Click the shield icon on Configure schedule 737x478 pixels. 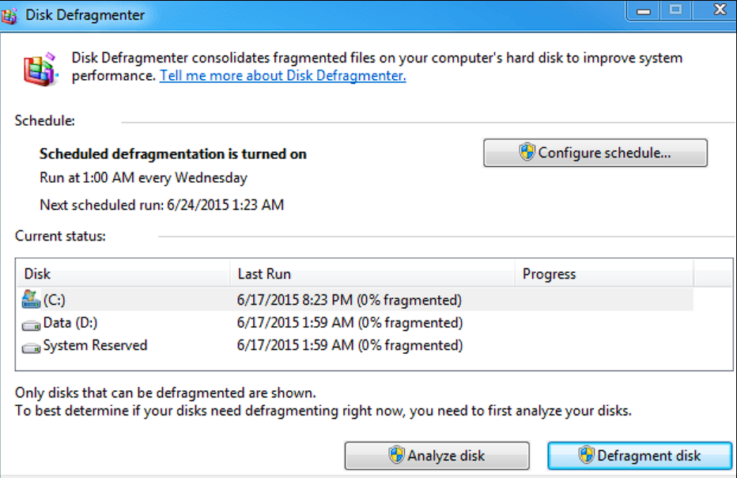(x=527, y=153)
